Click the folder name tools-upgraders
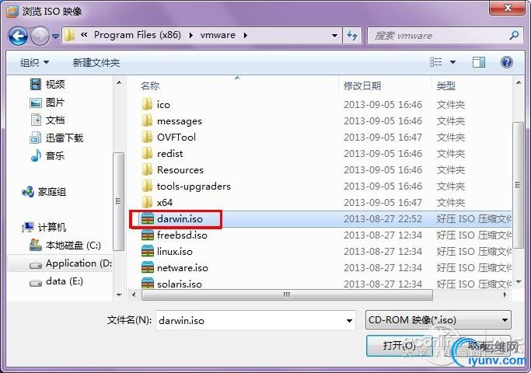Image resolution: width=531 pixels, height=373 pixels. 194,186
